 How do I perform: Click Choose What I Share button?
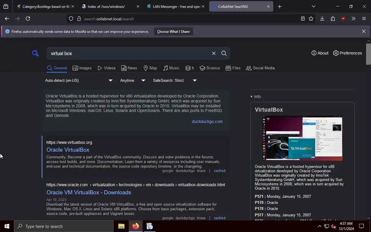coord(173,32)
